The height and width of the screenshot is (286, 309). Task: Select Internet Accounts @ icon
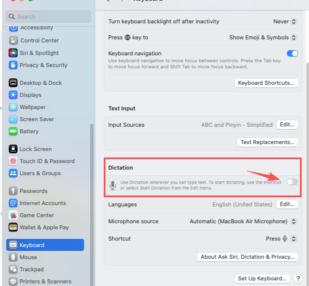[x=13, y=203]
